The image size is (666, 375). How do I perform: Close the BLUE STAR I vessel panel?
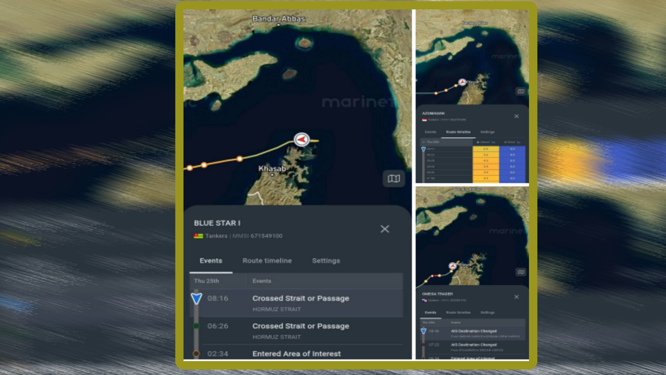coord(385,229)
